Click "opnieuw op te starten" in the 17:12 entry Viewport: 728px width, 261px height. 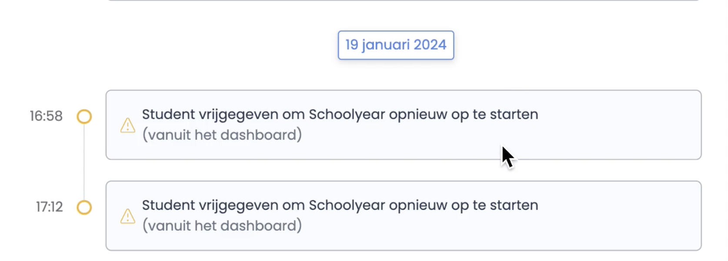point(464,205)
